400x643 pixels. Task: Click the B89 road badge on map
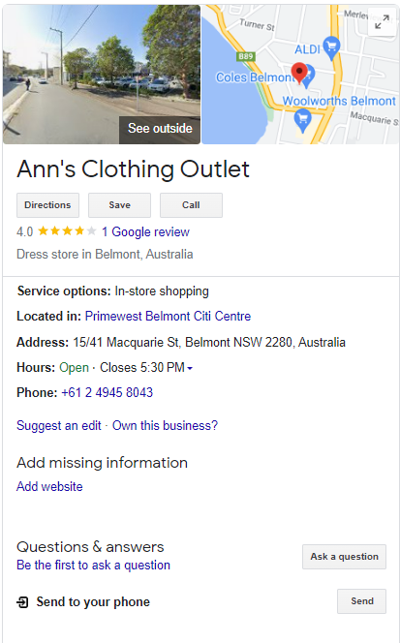click(x=246, y=56)
